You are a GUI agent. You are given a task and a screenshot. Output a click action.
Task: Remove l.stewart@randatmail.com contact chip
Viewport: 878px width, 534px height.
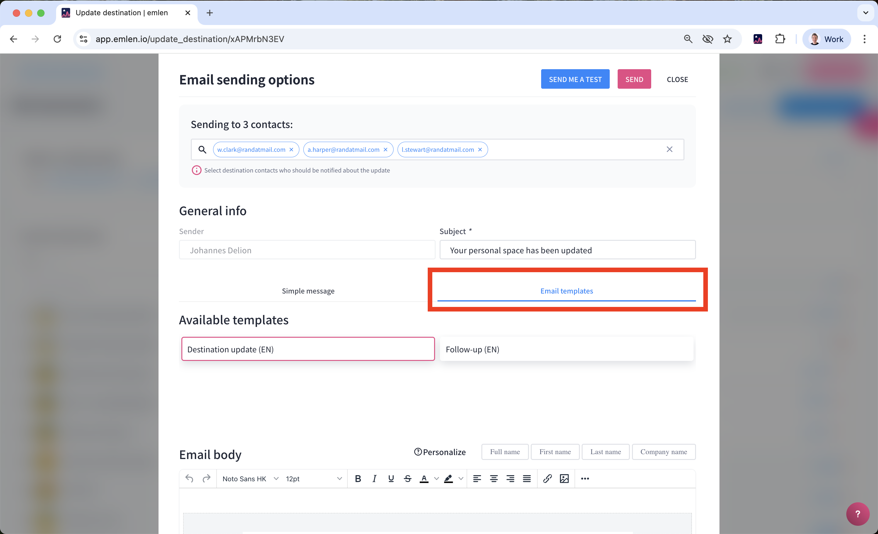tap(480, 150)
